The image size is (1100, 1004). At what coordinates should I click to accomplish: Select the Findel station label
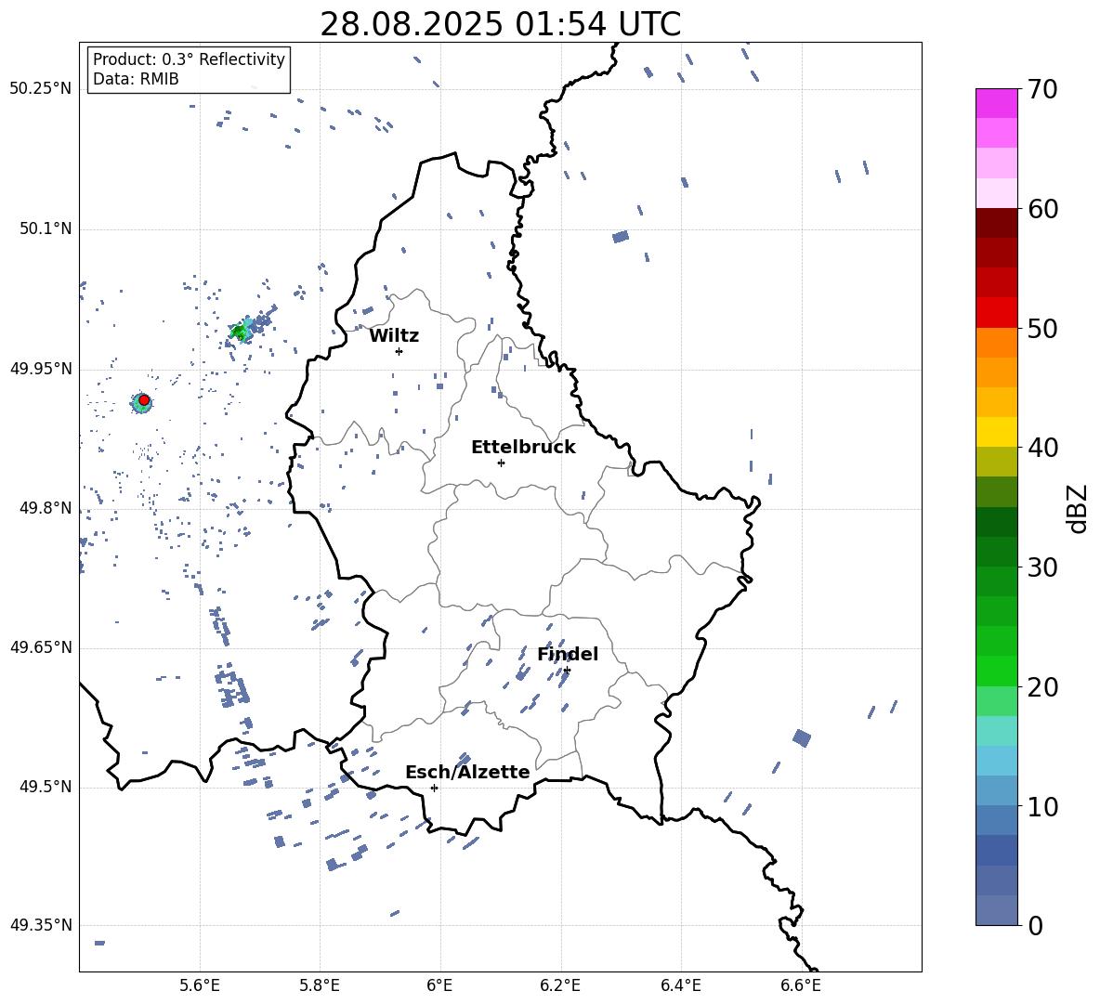pos(568,654)
